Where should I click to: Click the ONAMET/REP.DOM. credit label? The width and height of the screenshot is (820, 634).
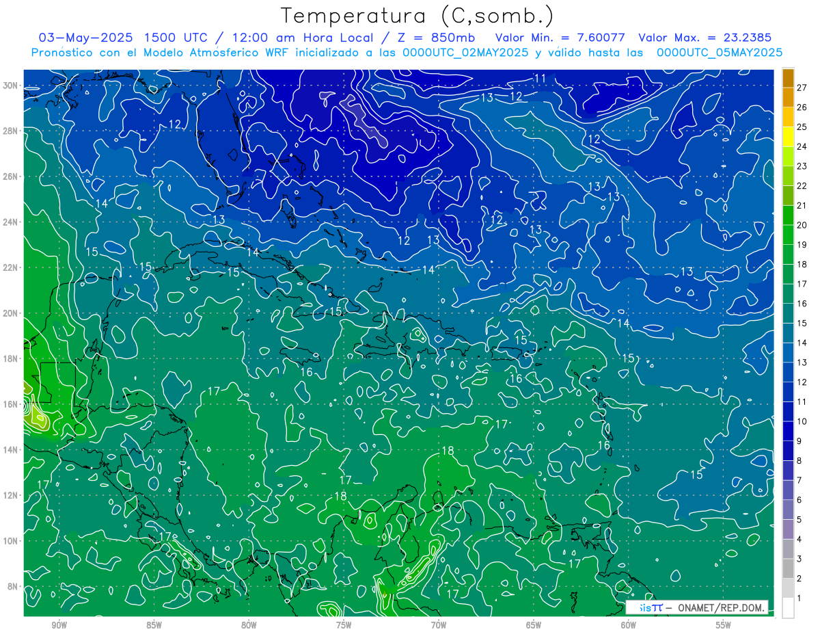coord(721,607)
